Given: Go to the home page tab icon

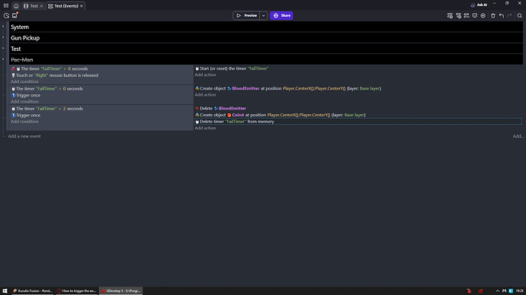Looking at the screenshot, I should click(x=16, y=6).
